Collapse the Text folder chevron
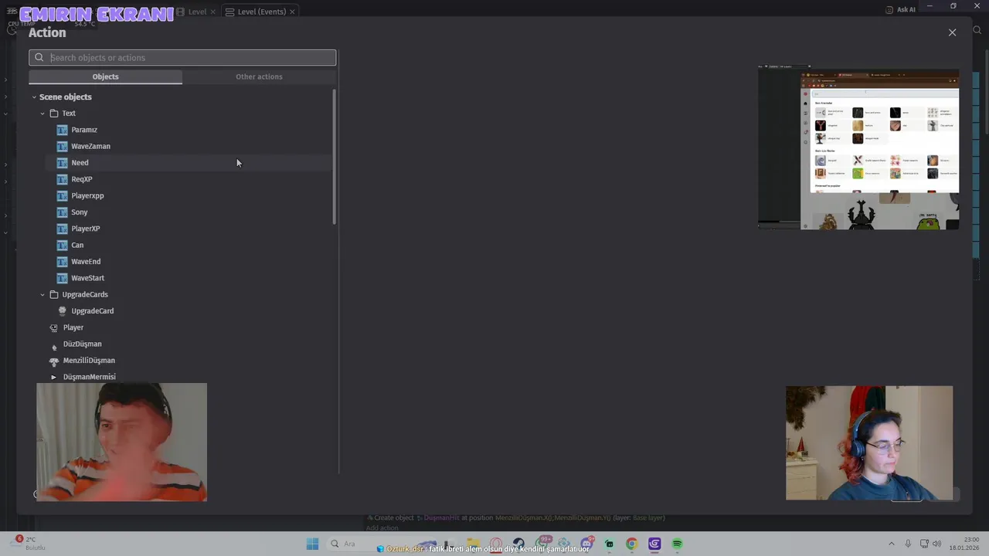The image size is (989, 556). point(42,114)
